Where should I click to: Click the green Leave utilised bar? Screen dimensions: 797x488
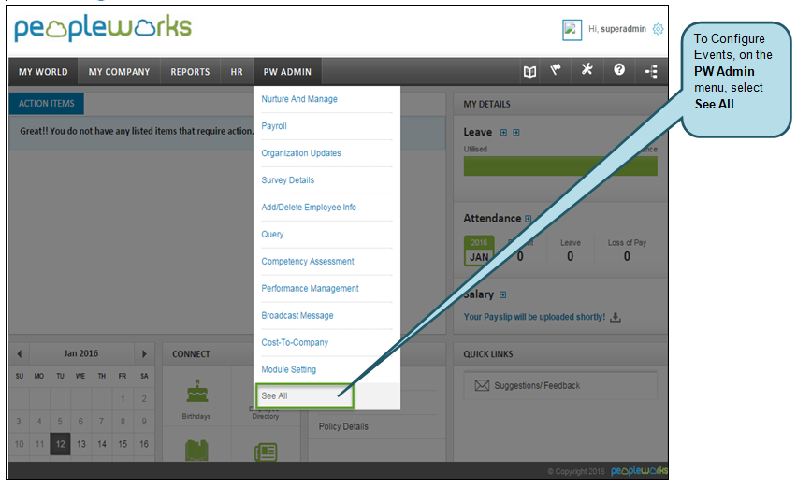[x=560, y=166]
